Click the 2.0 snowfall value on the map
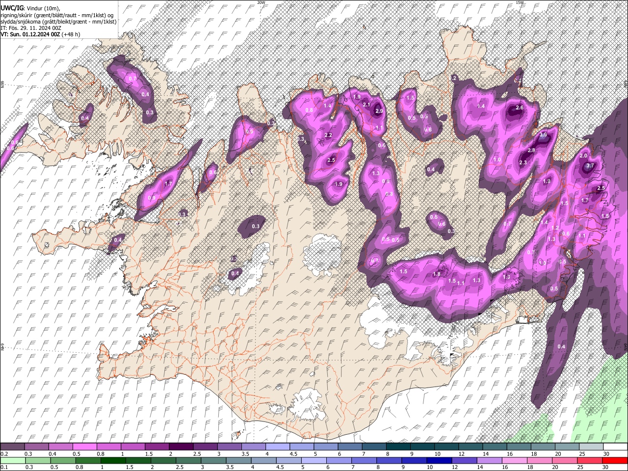The height and width of the screenshot is (471, 628). pyautogui.click(x=583, y=156)
